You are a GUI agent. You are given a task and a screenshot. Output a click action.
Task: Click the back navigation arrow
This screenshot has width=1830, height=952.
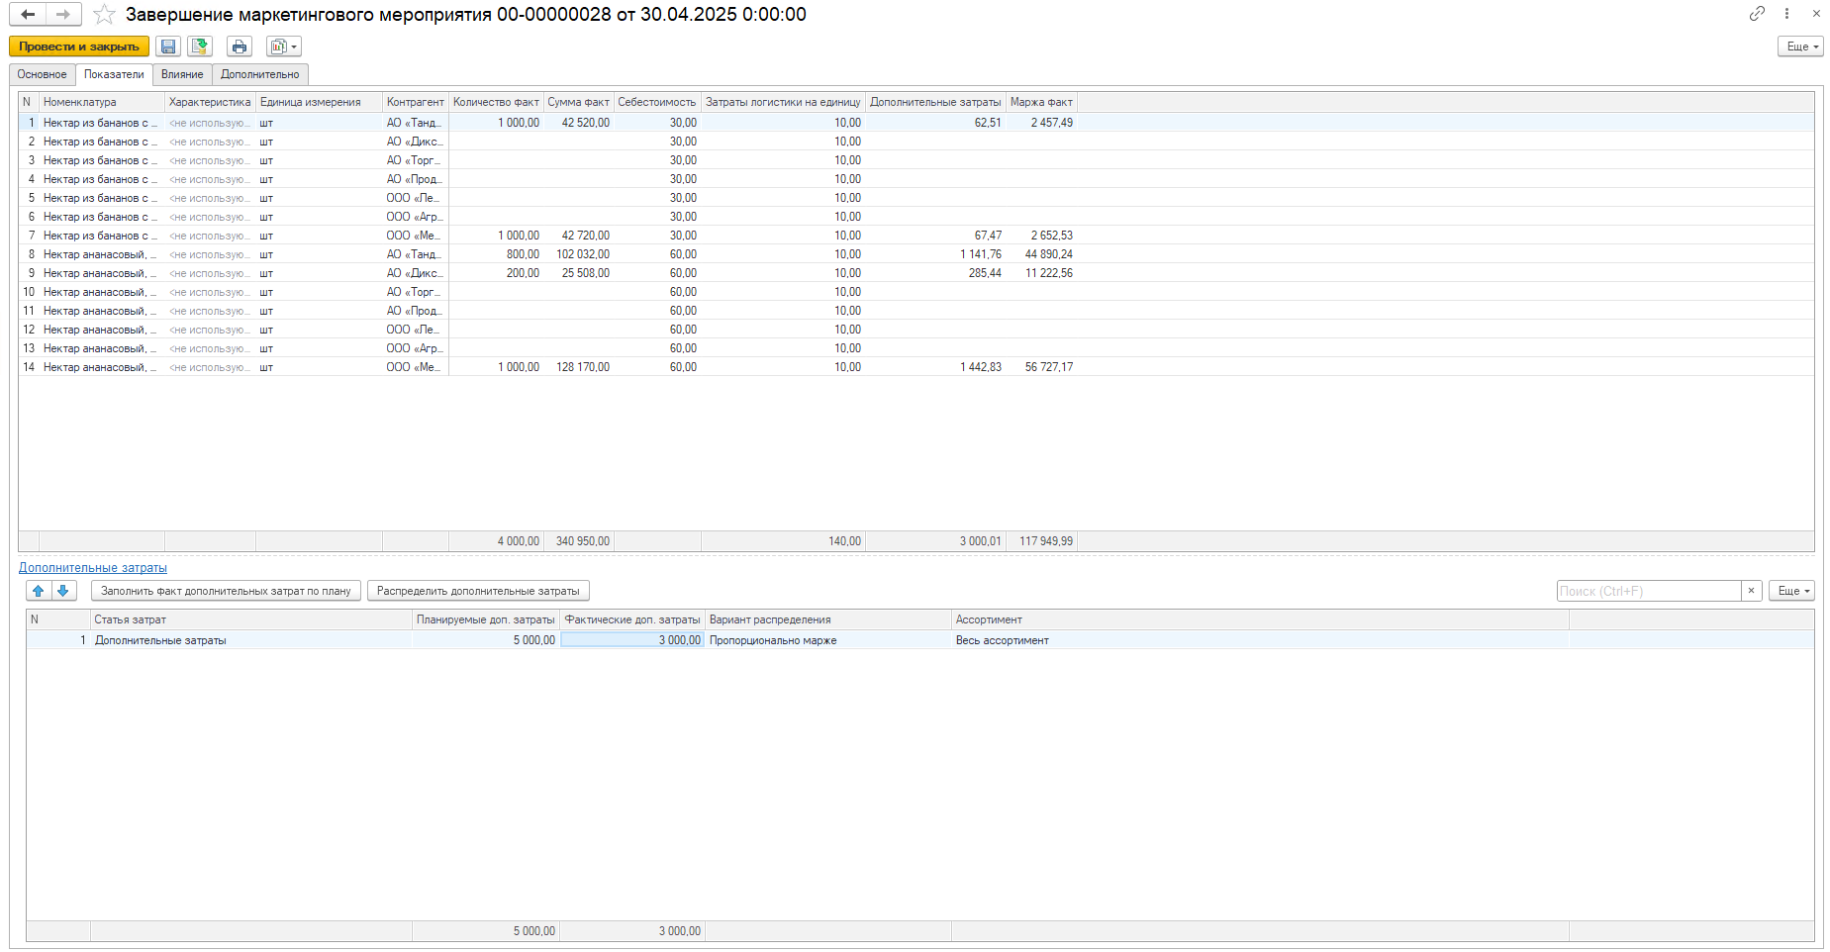[28, 15]
